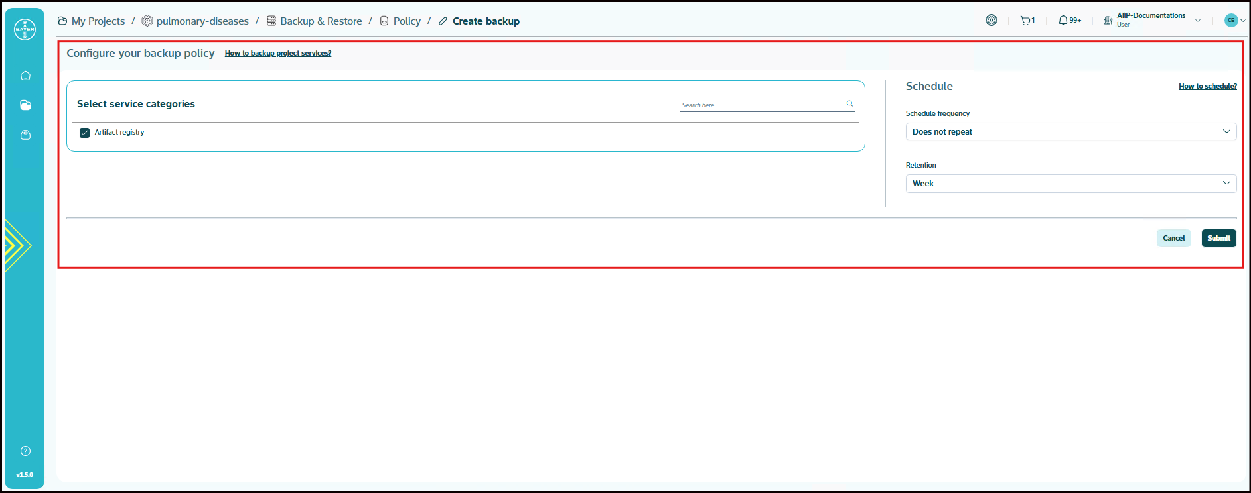
Task: Open the CE user avatar menu
Action: pyautogui.click(x=1233, y=20)
